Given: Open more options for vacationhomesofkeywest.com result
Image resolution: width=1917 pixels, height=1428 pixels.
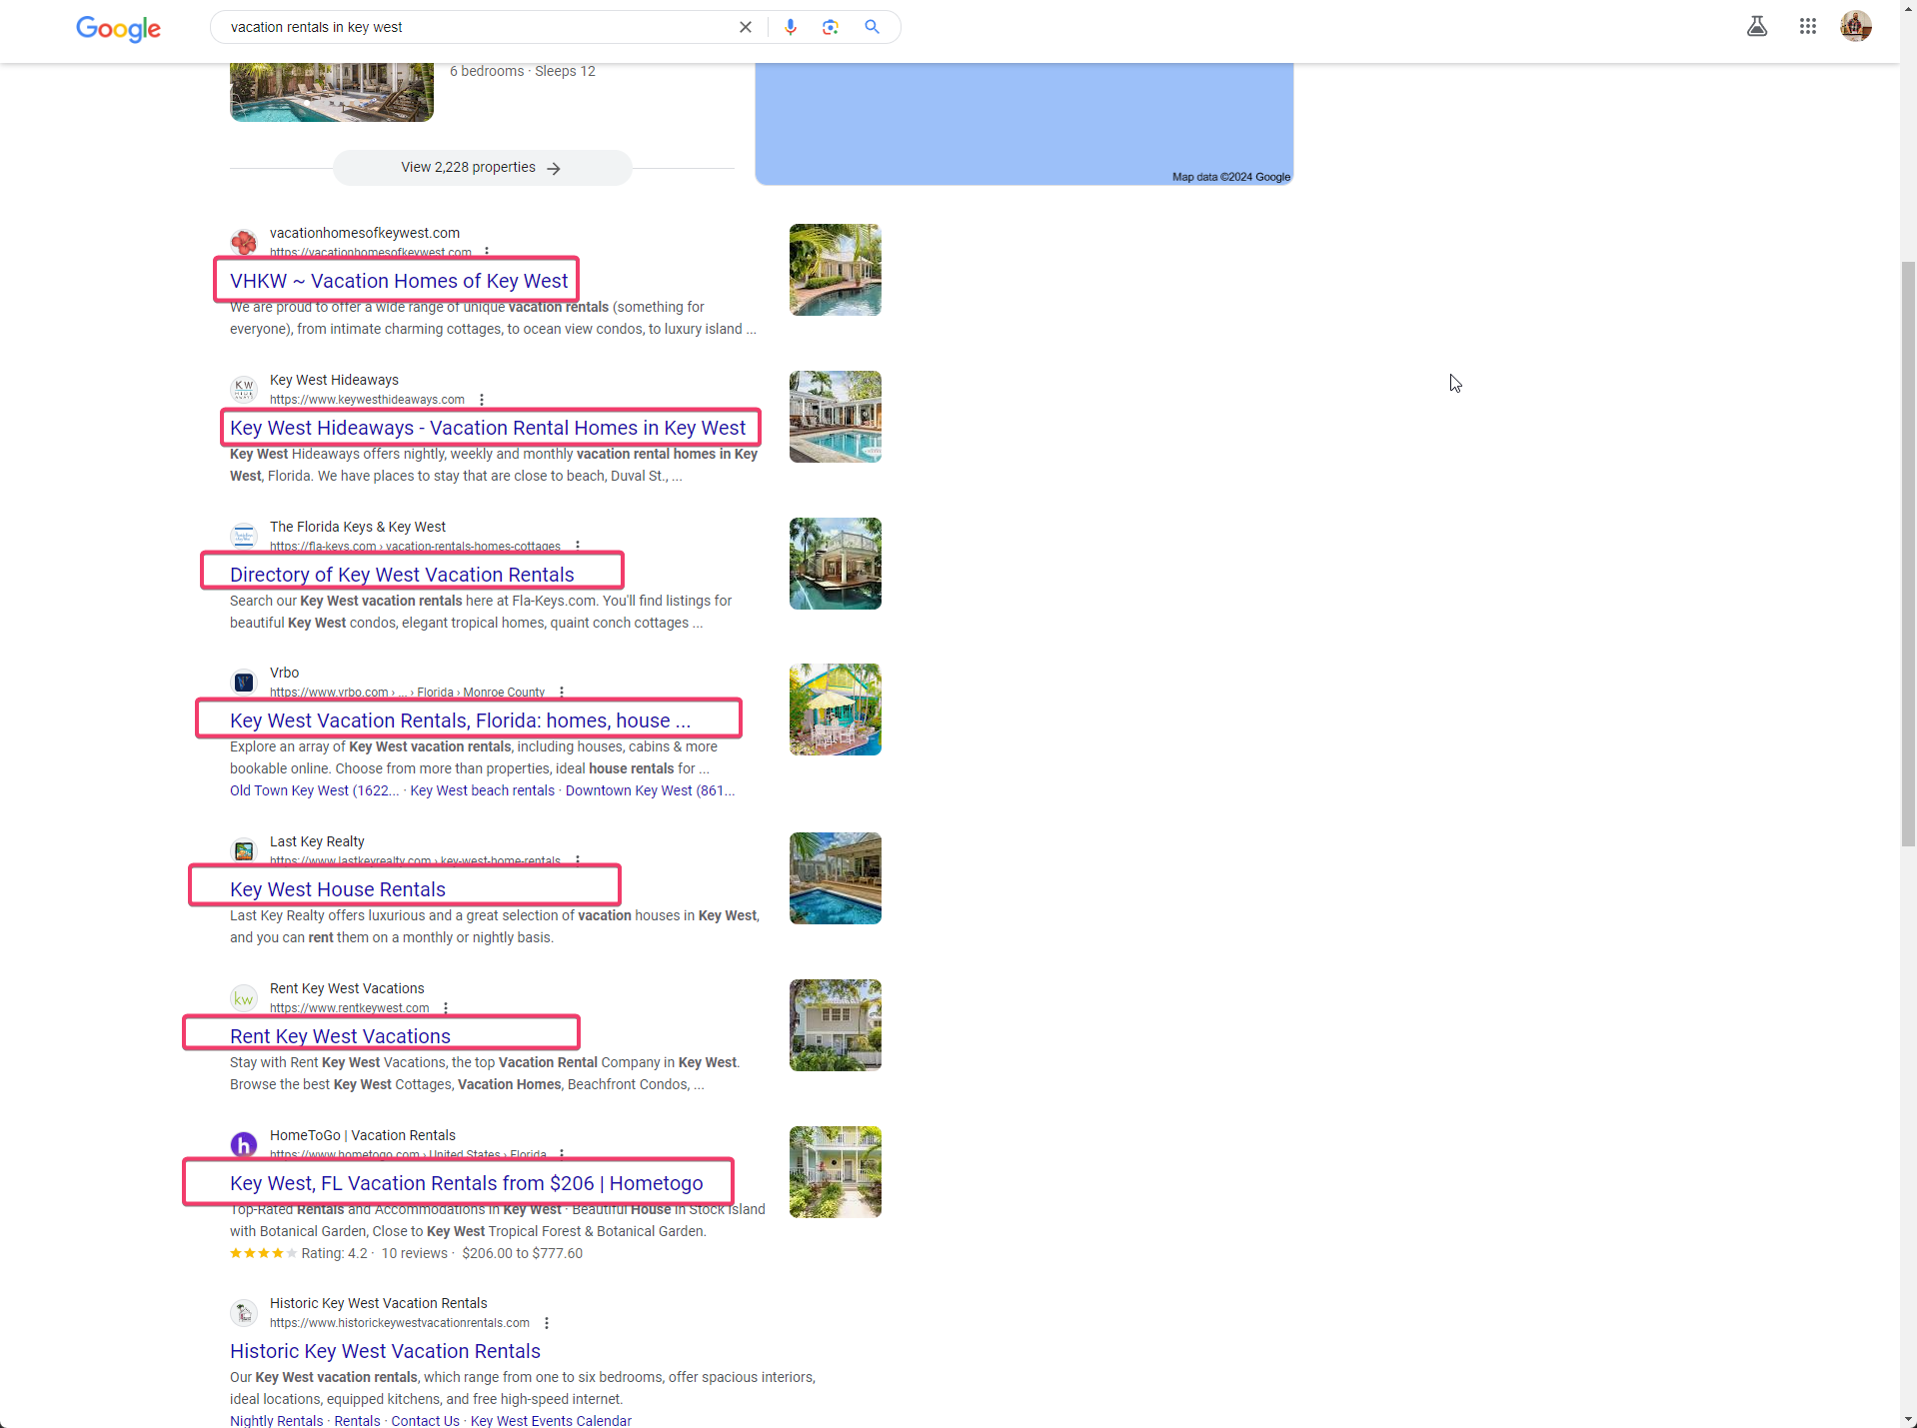Looking at the screenshot, I should click(x=487, y=252).
